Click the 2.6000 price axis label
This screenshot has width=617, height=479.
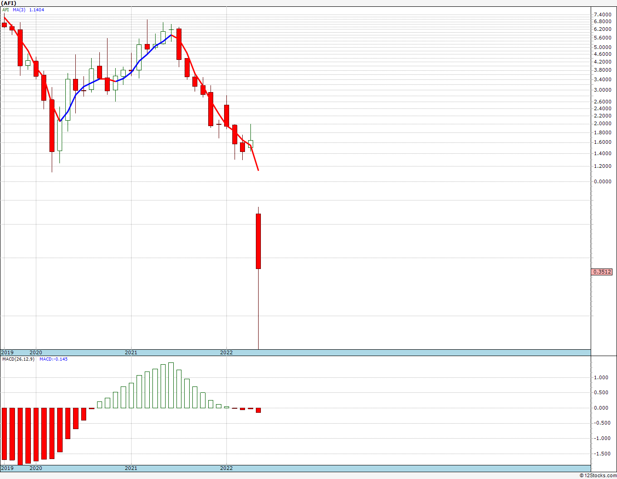point(602,102)
